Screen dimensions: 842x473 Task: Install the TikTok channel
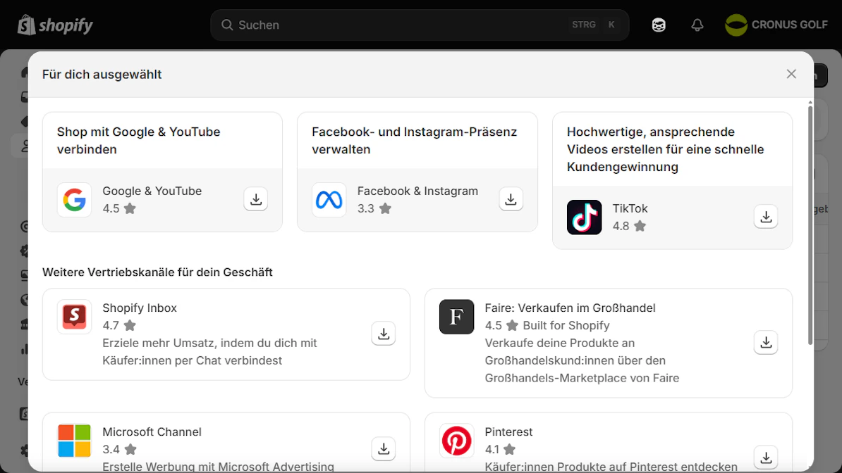(x=766, y=217)
